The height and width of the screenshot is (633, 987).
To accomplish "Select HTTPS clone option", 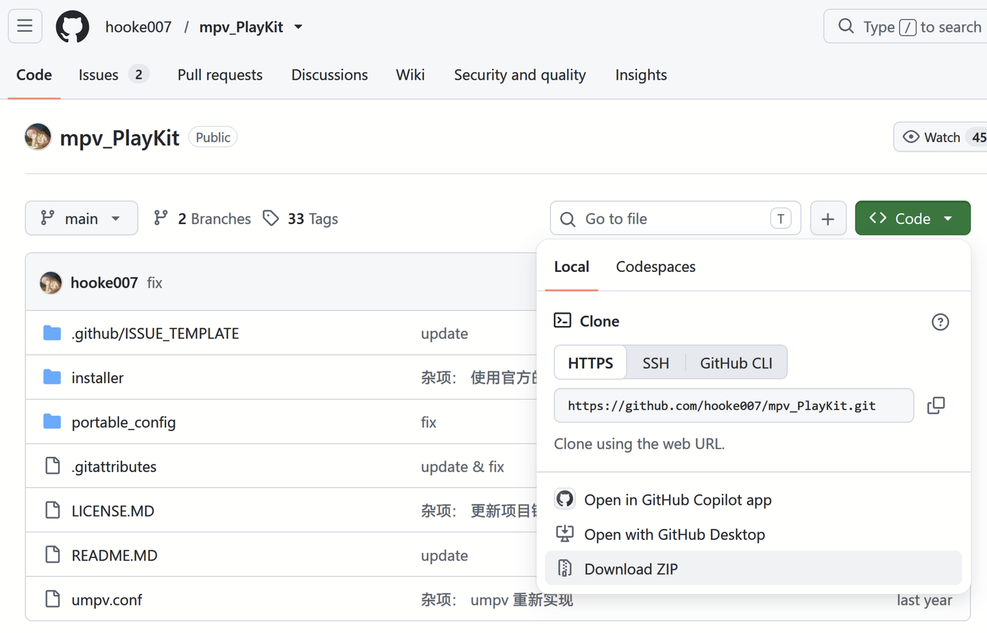I will point(591,362).
